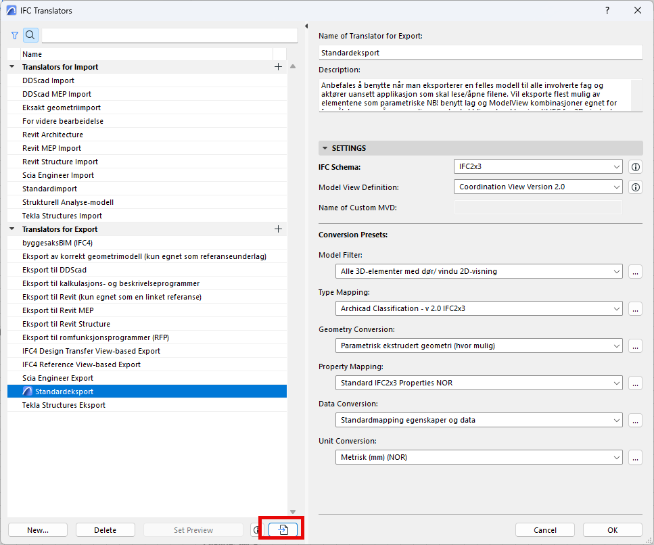This screenshot has height=545, width=654.
Task: Collapse the SETTINGS section
Action: [325, 148]
